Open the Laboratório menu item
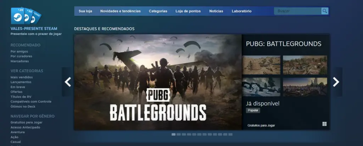 tap(241, 11)
